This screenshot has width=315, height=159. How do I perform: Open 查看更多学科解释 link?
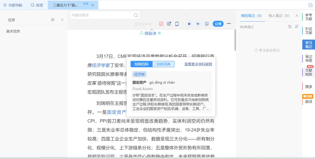(x=198, y=64)
